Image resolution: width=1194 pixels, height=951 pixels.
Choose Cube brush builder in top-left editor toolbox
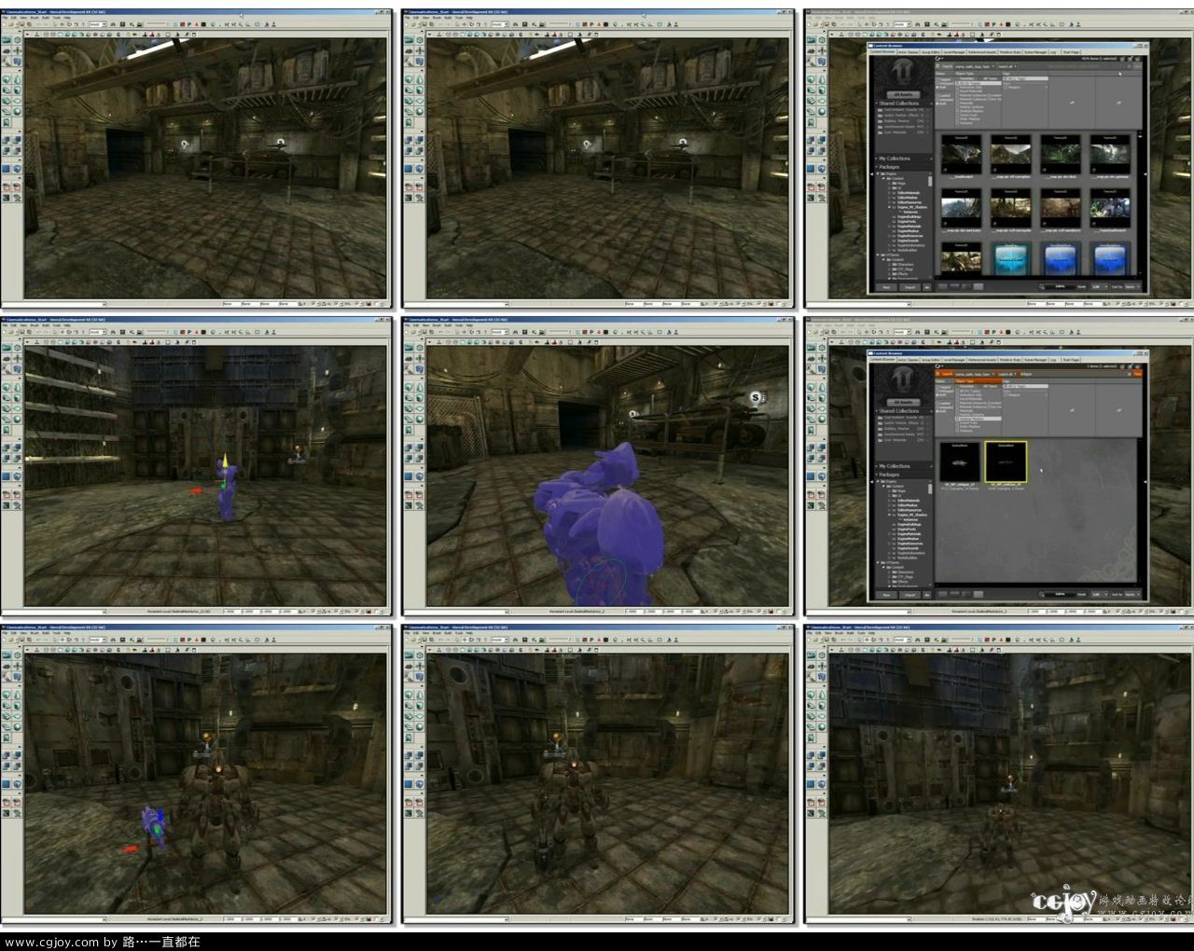(x=6, y=79)
